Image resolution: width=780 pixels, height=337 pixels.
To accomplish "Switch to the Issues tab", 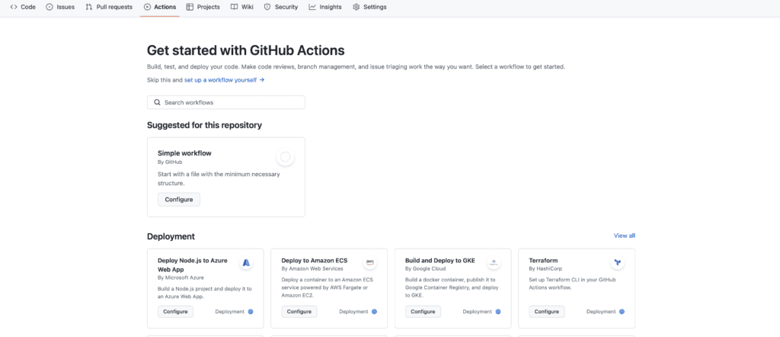I will pyautogui.click(x=60, y=7).
